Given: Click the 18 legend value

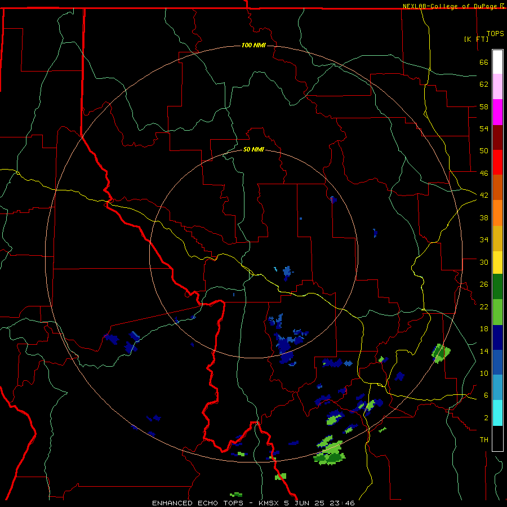Looking at the screenshot, I should [x=484, y=329].
